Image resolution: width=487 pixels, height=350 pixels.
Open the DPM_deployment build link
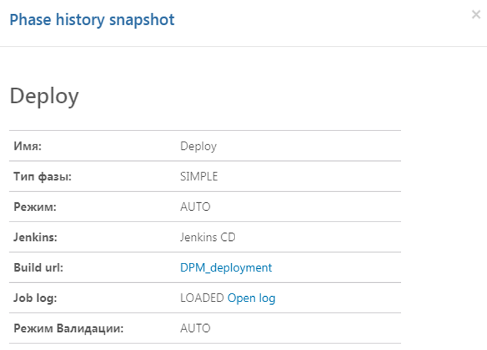(226, 267)
